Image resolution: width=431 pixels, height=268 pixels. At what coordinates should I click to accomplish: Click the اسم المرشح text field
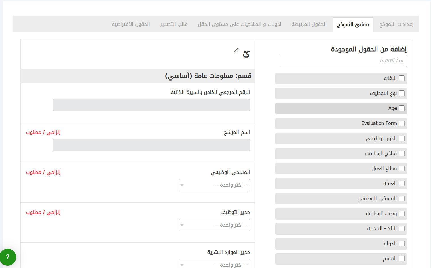pos(151,145)
